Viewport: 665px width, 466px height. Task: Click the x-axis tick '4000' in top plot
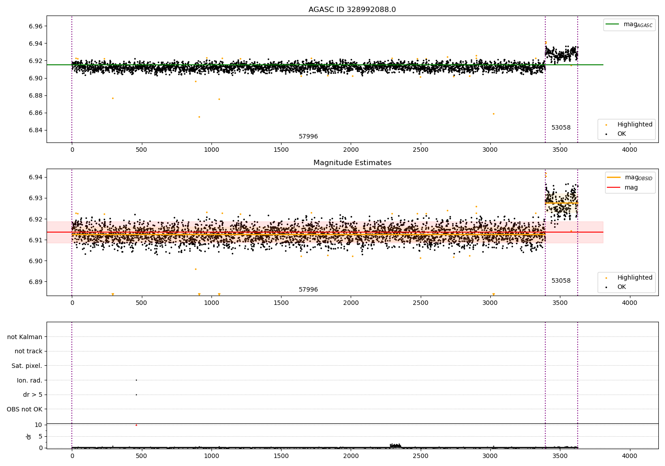(630, 150)
